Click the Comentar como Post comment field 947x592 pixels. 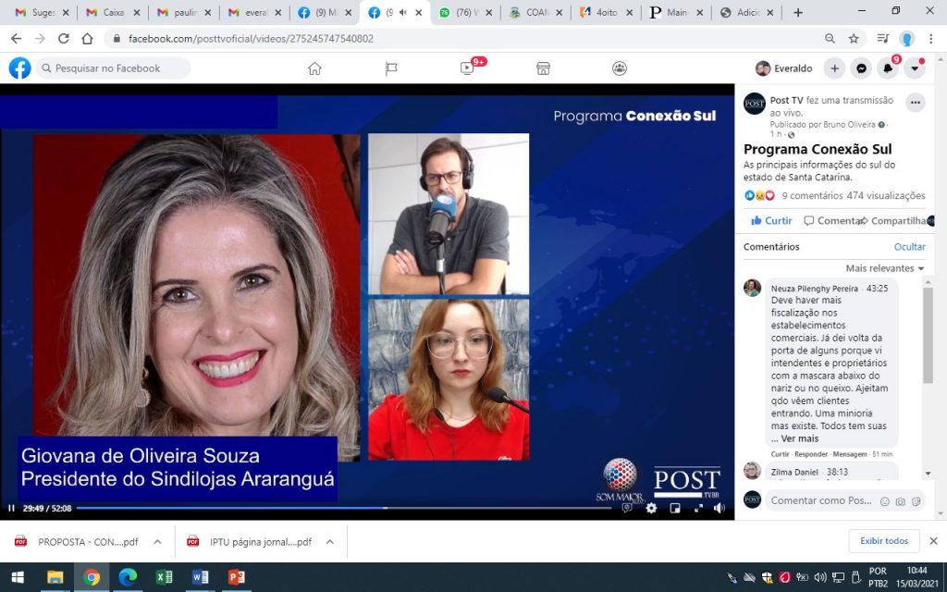click(821, 500)
